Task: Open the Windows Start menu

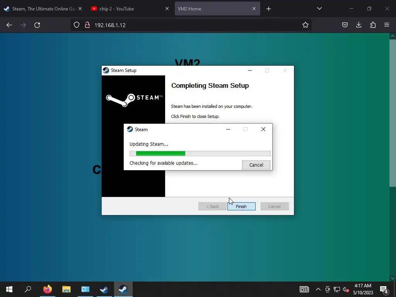Action: (x=9, y=289)
